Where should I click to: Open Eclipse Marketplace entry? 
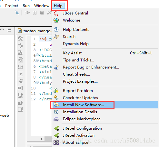(105, 119)
